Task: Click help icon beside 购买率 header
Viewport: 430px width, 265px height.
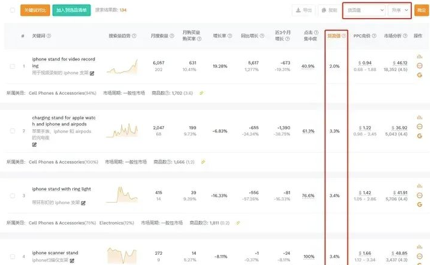Action: [x=200, y=39]
